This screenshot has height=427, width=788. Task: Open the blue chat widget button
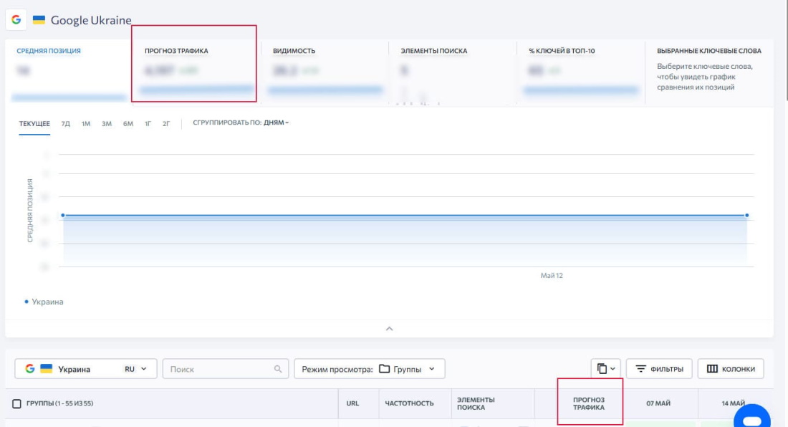[751, 418]
